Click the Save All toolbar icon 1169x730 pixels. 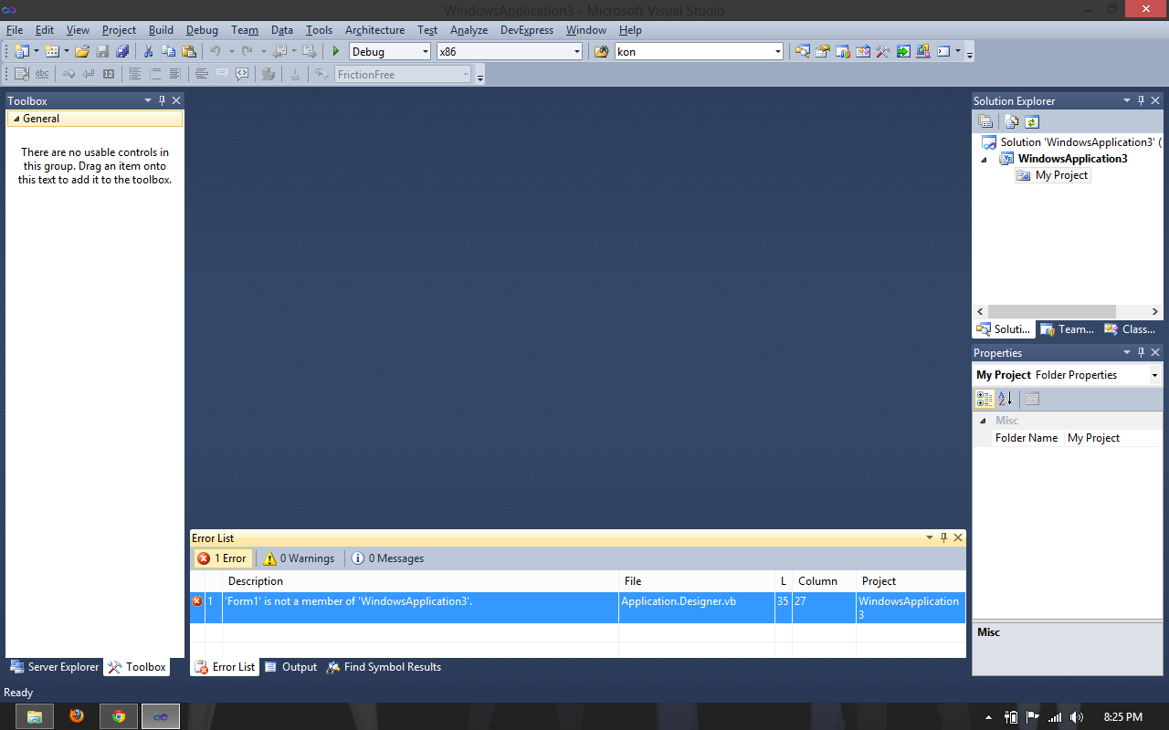point(122,51)
